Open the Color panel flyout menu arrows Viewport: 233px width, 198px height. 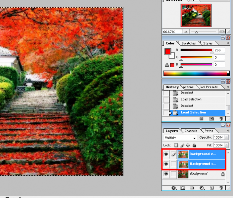228,43
